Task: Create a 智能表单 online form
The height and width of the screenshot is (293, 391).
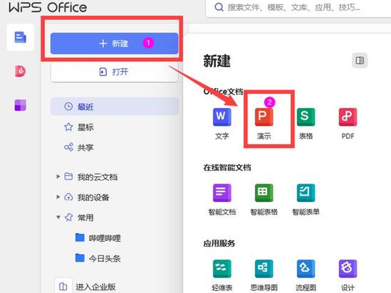Action: (x=306, y=200)
